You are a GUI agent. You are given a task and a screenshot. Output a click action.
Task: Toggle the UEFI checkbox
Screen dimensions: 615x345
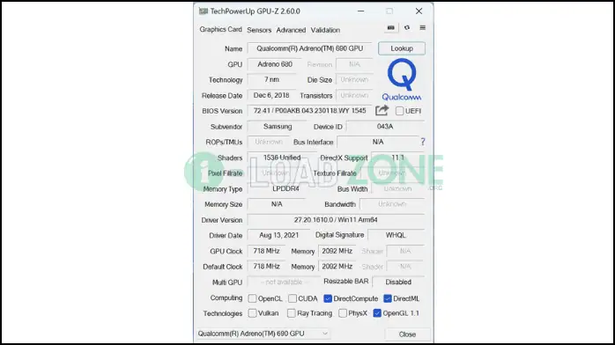pos(399,111)
